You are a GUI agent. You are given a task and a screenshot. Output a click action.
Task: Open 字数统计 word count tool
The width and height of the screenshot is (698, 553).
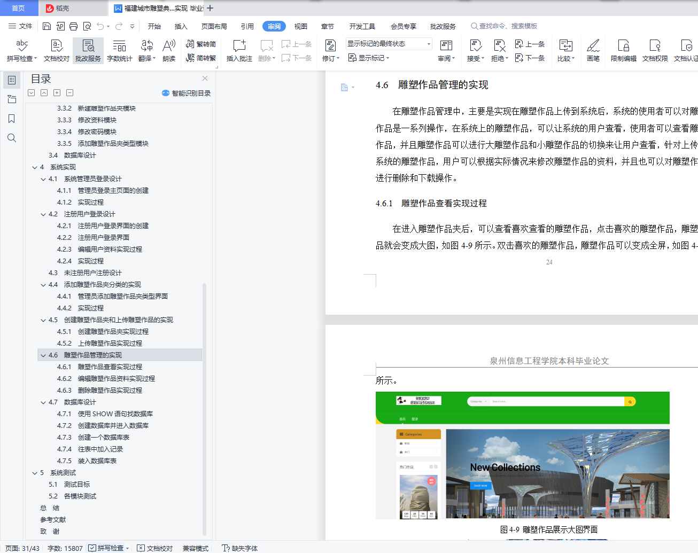pyautogui.click(x=120, y=51)
